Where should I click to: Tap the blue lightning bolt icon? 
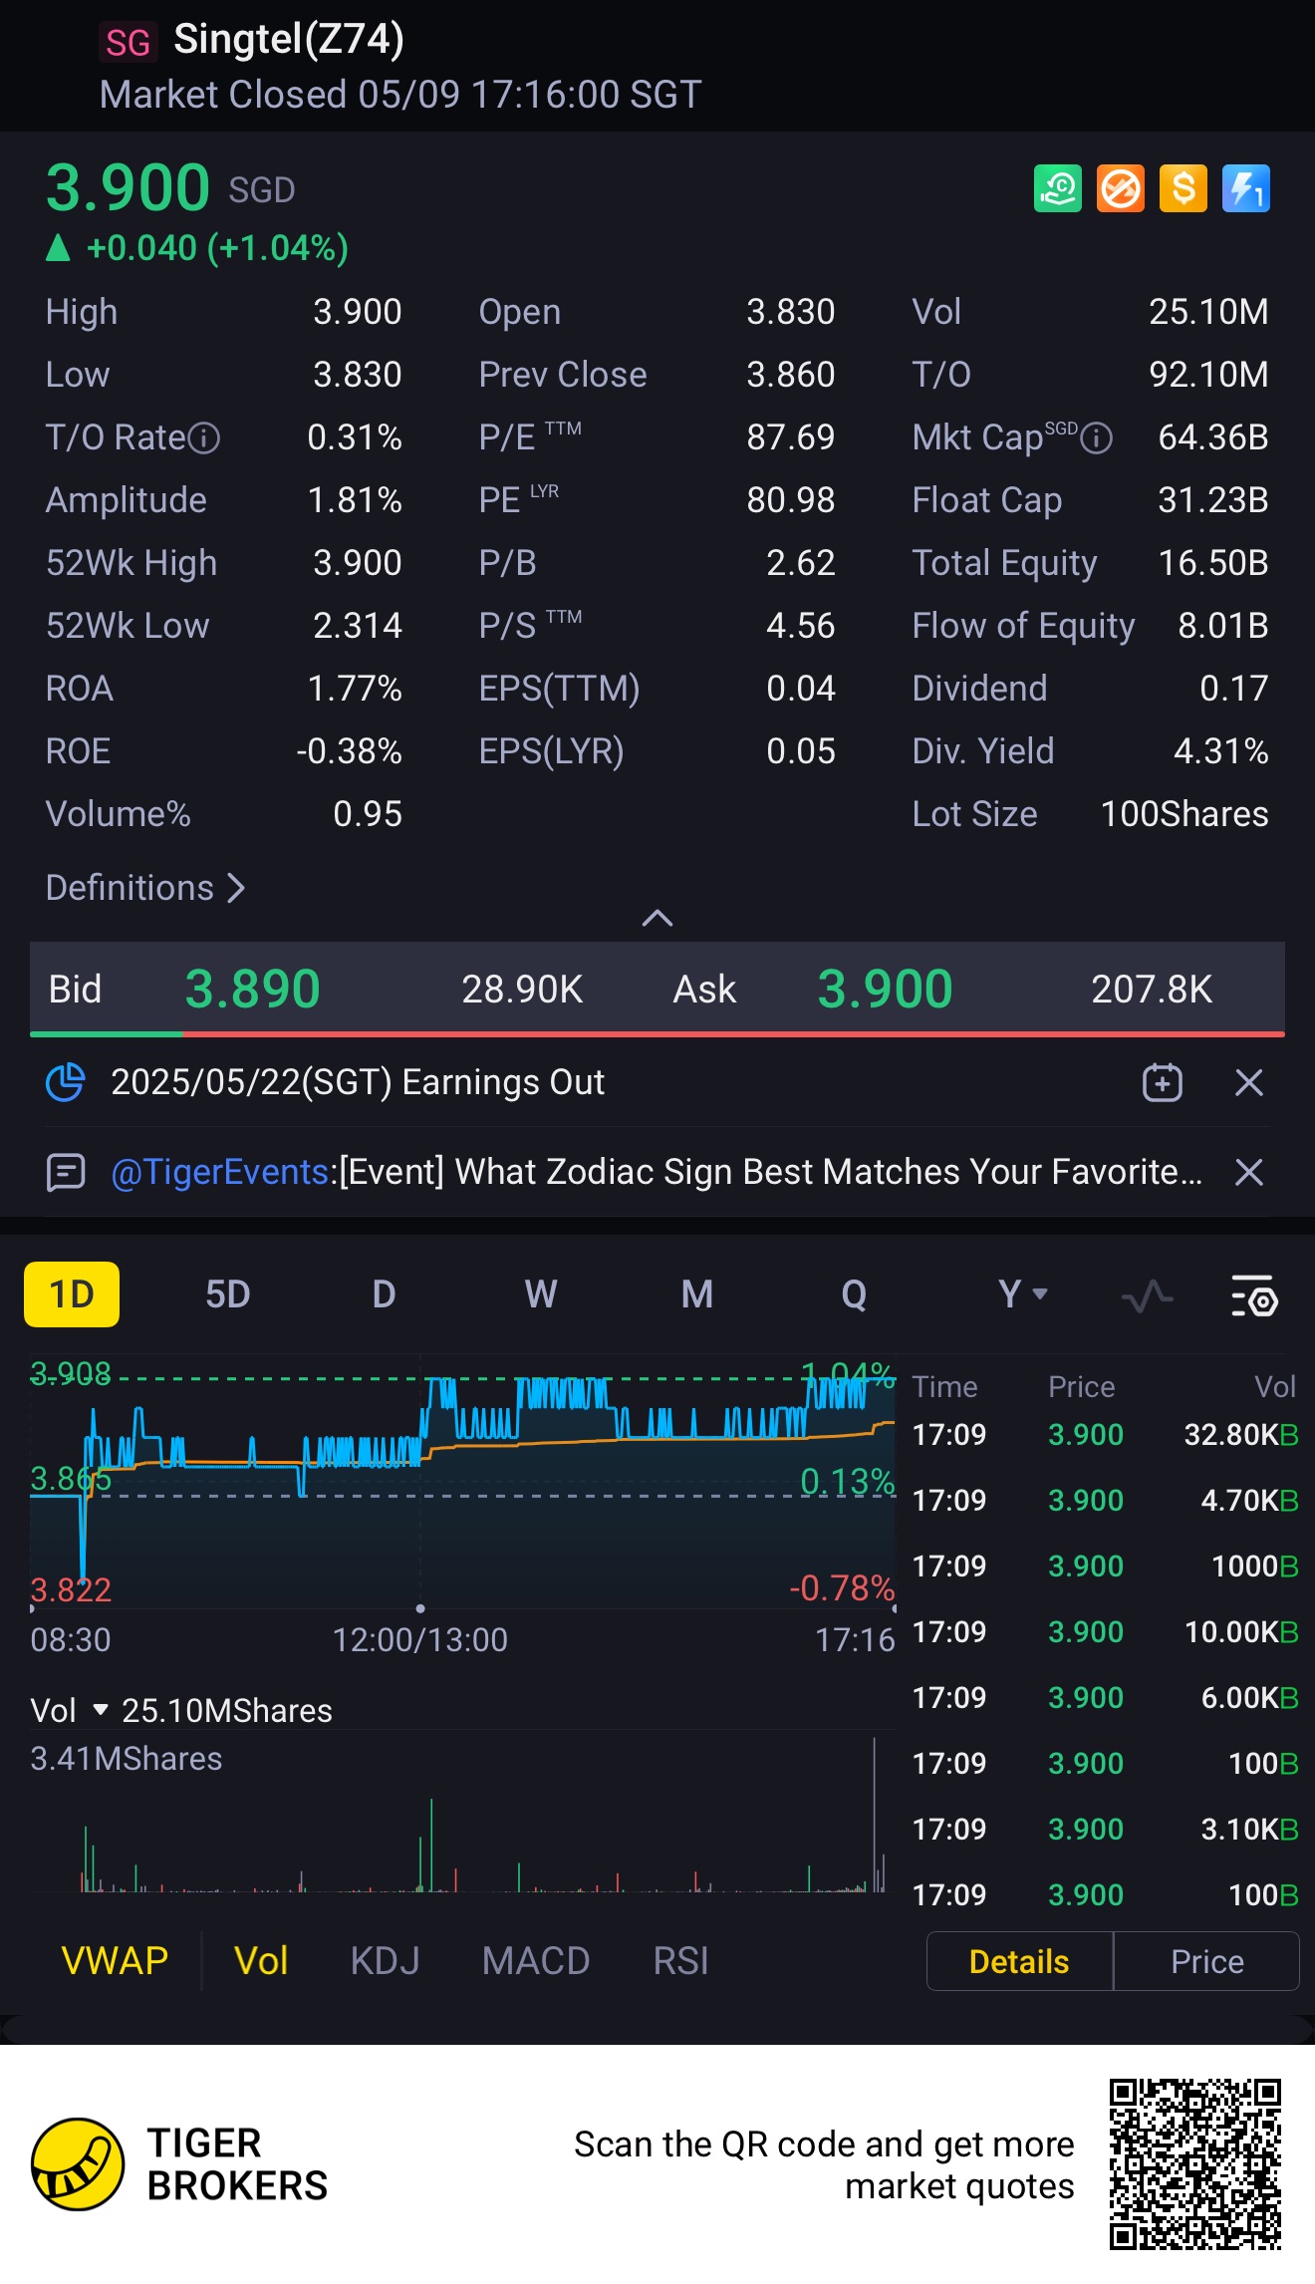1246,188
